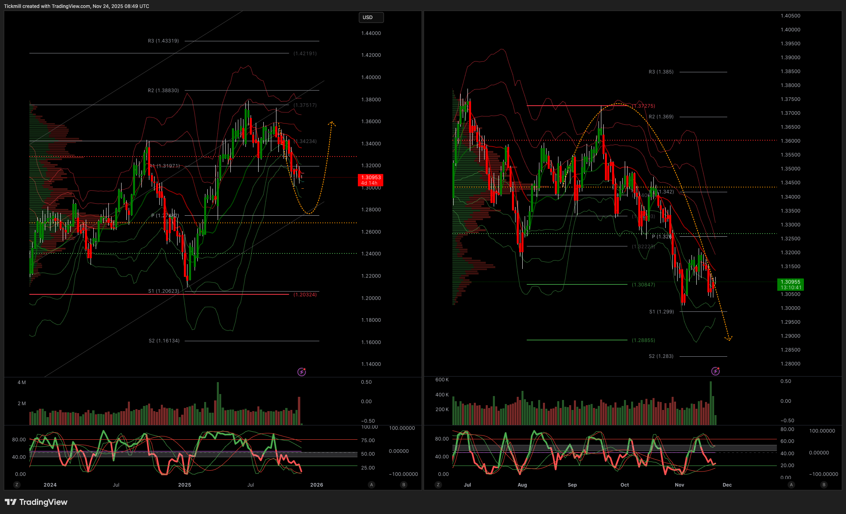
Task: Click the green 1.28855 support level label
Action: point(643,340)
